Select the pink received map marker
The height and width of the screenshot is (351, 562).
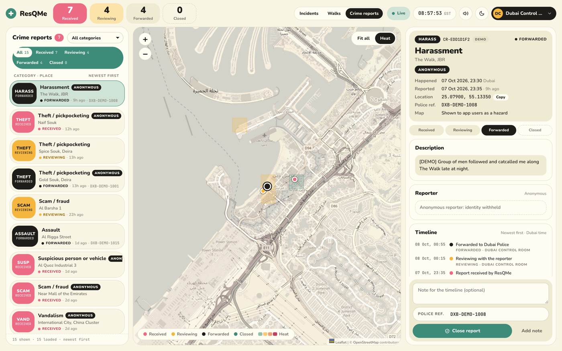[295, 179]
